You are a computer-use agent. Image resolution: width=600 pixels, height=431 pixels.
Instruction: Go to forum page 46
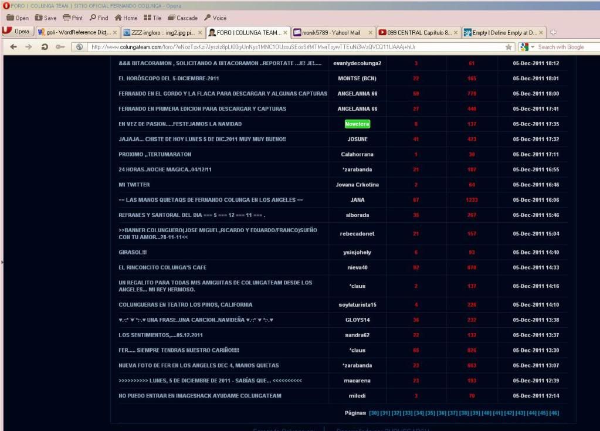(x=554, y=413)
